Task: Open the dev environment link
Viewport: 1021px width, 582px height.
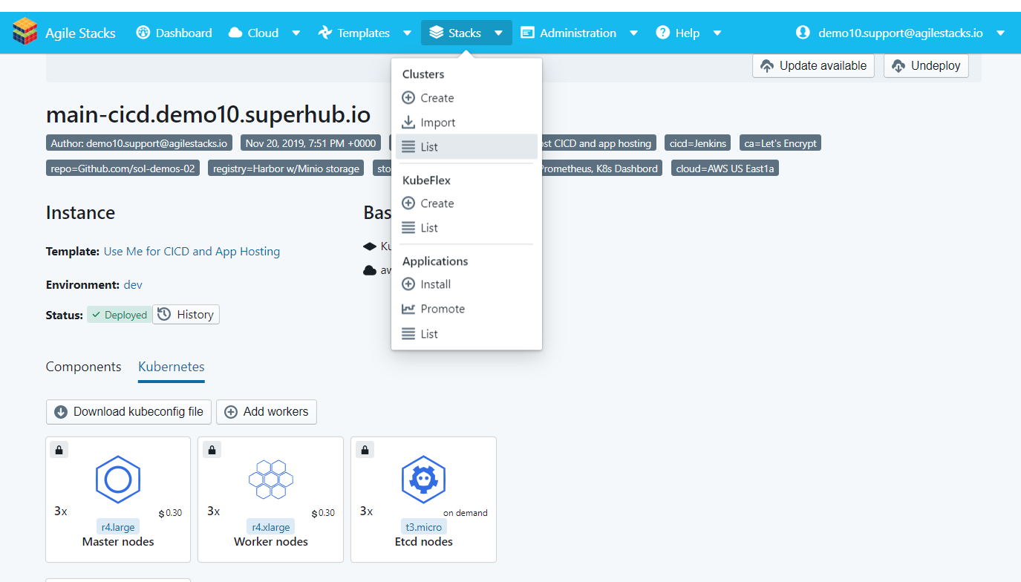Action: [133, 285]
